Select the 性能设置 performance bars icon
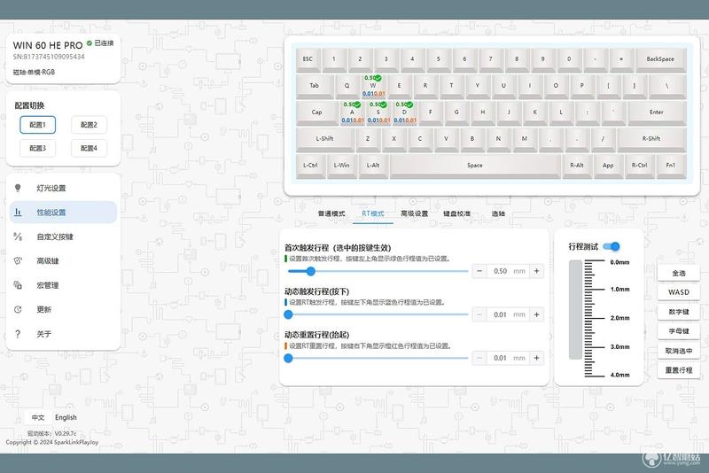 pyautogui.click(x=18, y=212)
